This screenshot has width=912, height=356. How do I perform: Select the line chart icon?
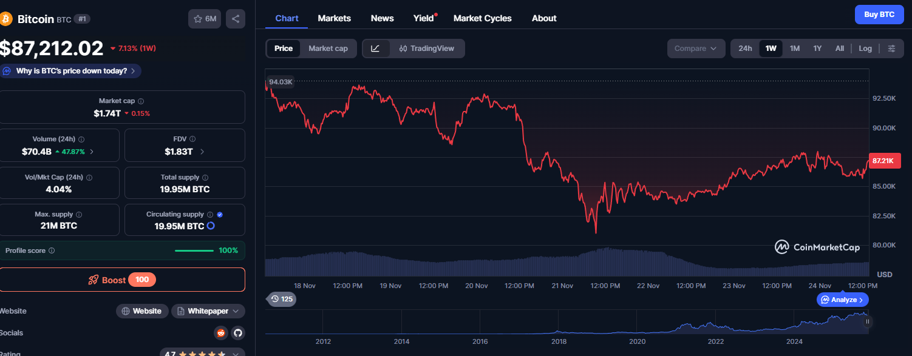coord(376,49)
